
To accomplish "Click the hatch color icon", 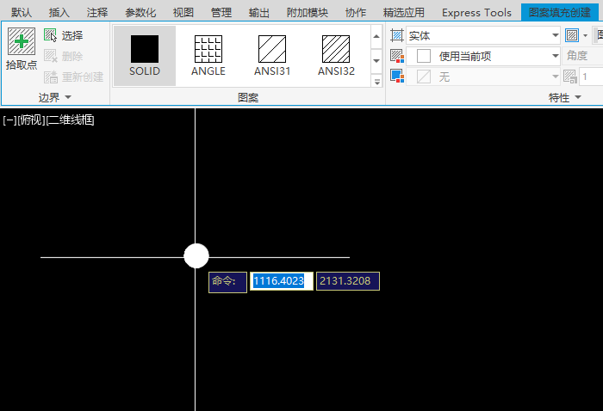I will (397, 56).
